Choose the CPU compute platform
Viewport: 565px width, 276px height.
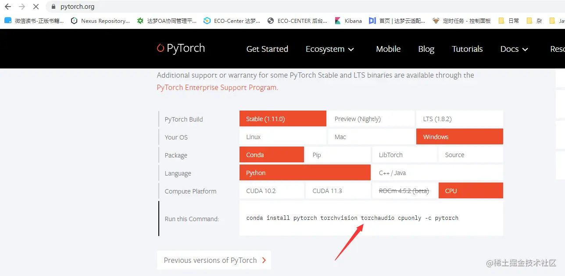pyautogui.click(x=471, y=190)
